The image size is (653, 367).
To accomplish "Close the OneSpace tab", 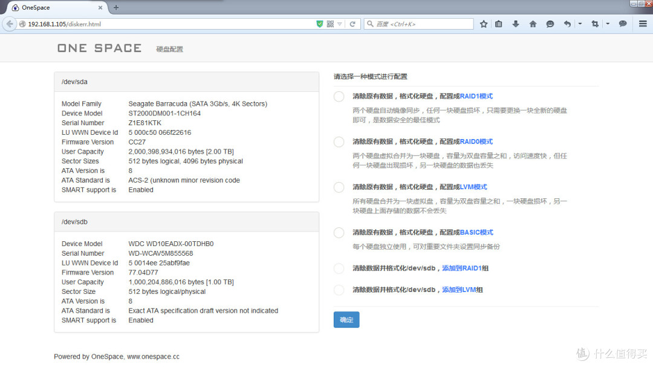I will (x=100, y=7).
